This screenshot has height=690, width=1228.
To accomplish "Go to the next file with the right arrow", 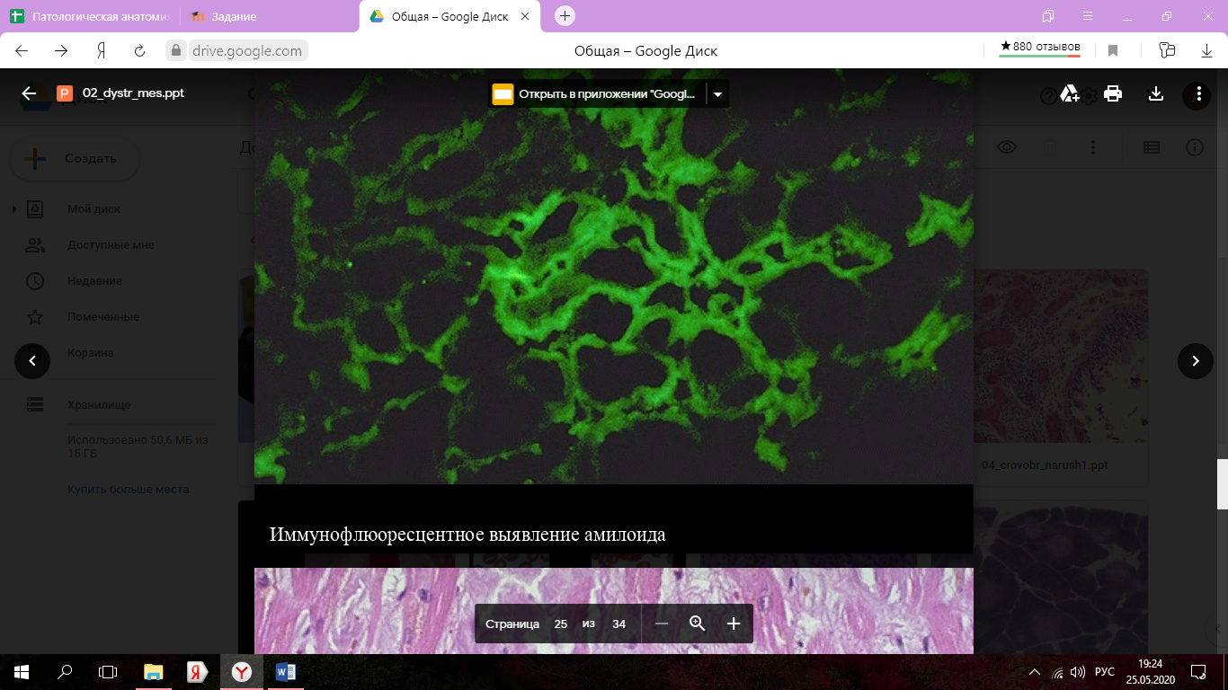I will click(1196, 361).
